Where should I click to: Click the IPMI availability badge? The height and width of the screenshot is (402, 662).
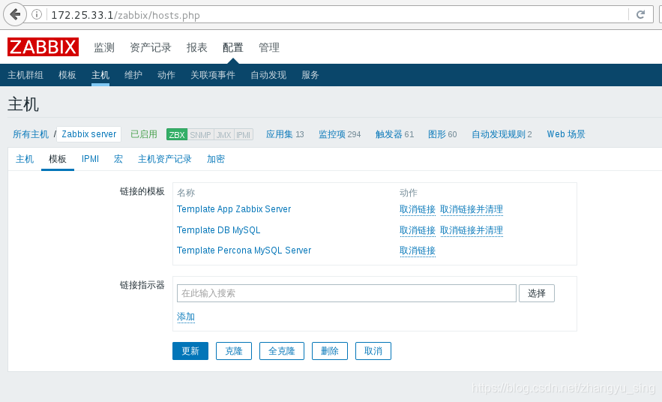pyautogui.click(x=243, y=134)
